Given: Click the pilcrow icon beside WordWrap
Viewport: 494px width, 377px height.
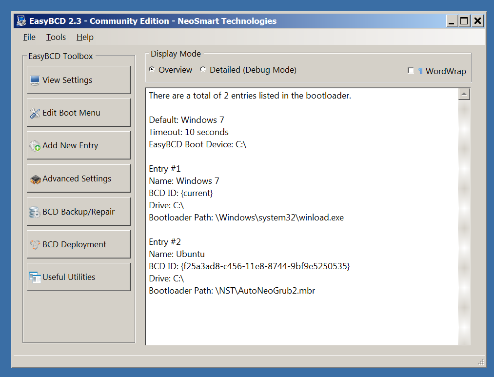Looking at the screenshot, I should click(x=420, y=71).
